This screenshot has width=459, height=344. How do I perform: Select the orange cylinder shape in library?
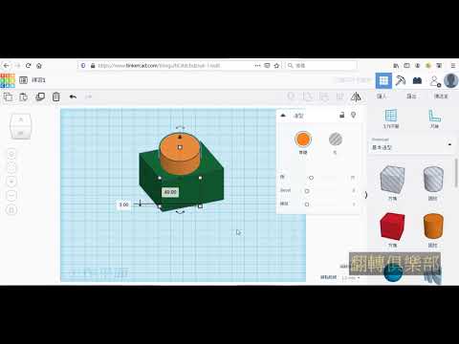[x=433, y=226]
